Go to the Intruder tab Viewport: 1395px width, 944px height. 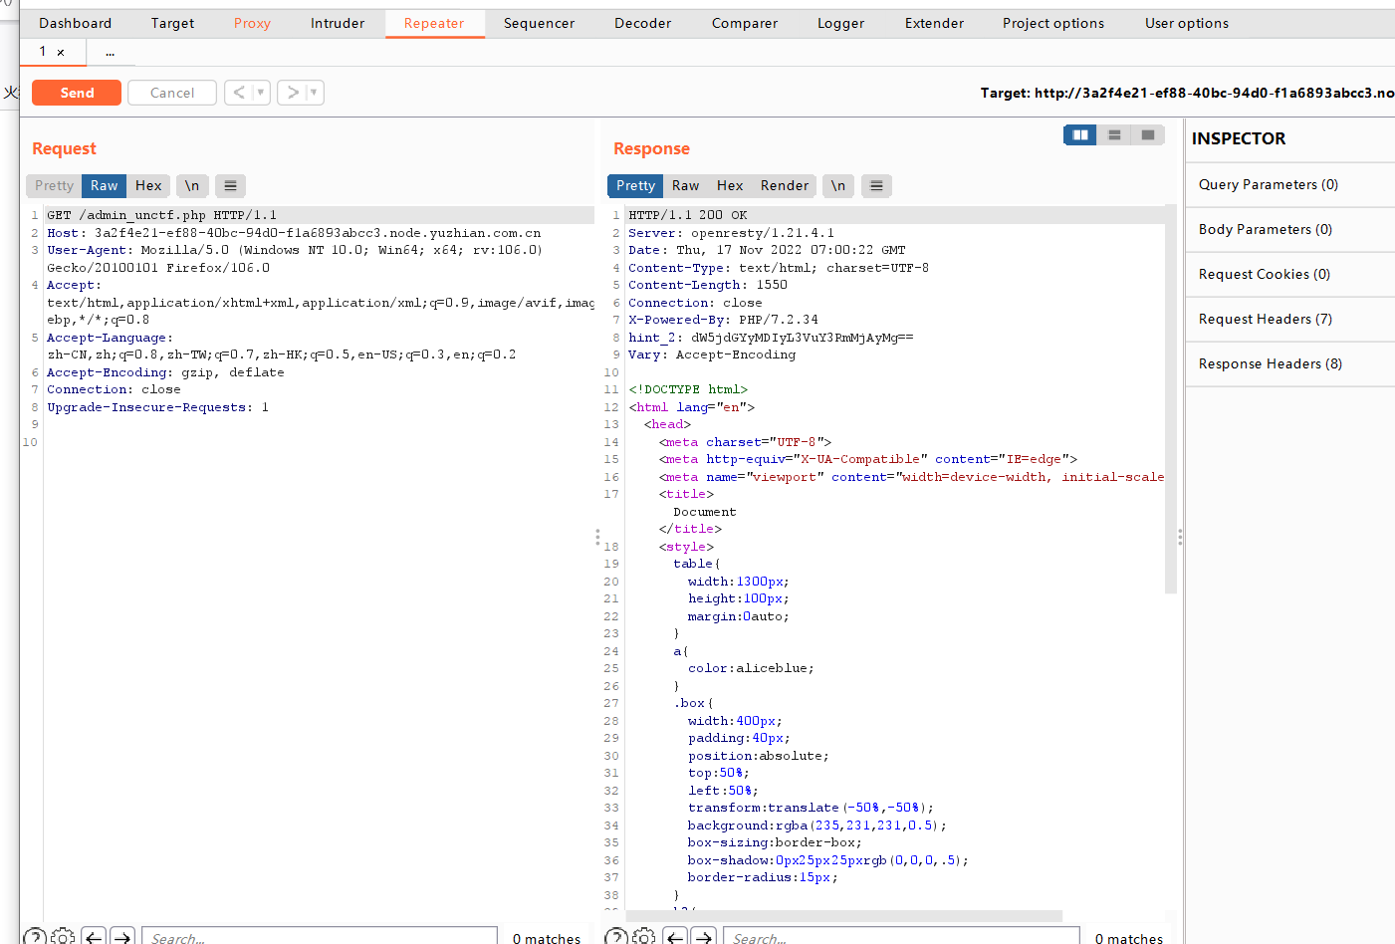tap(338, 23)
